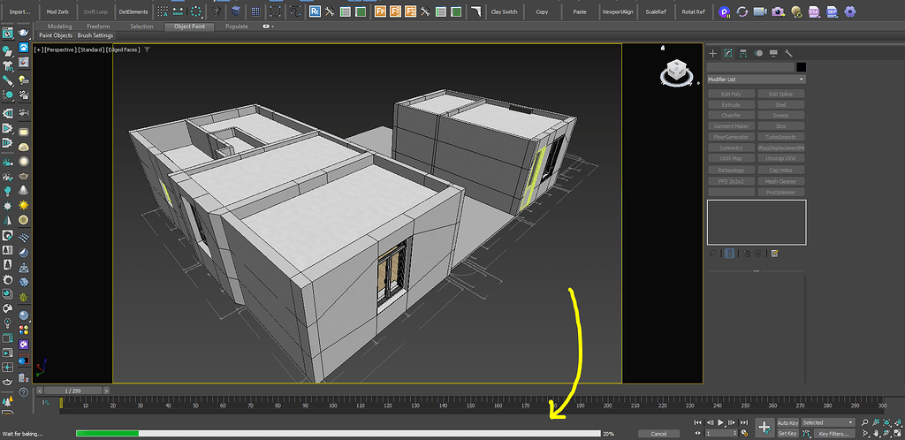Click the DetElements toolbar button
This screenshot has height=440, width=905.
point(133,11)
